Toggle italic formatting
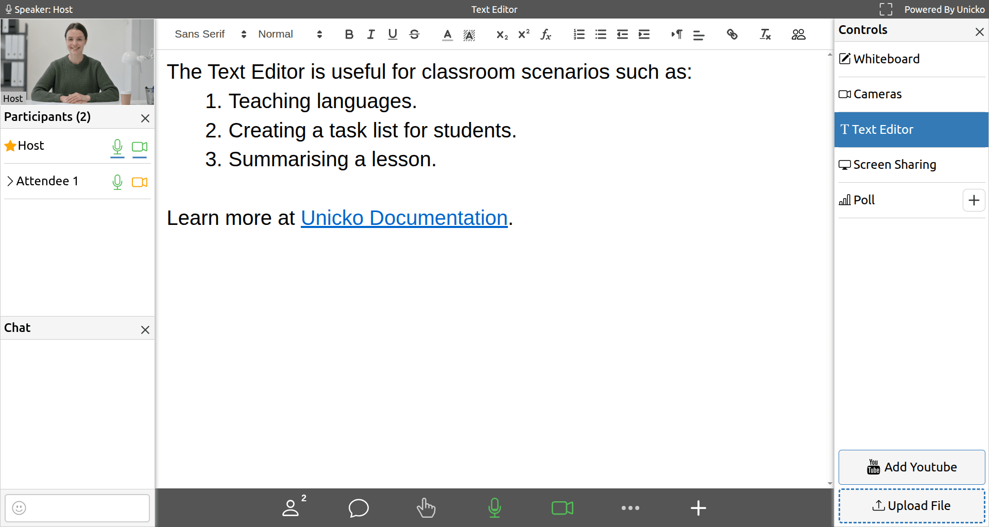 [371, 34]
